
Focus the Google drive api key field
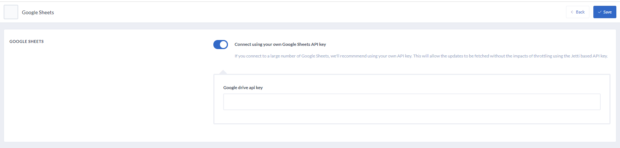[x=412, y=102]
